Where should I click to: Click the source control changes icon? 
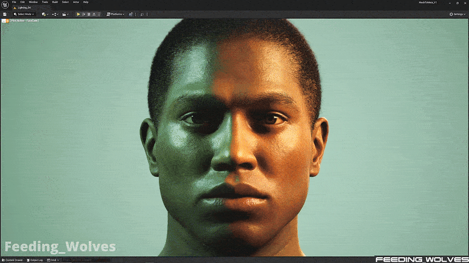pos(131,14)
